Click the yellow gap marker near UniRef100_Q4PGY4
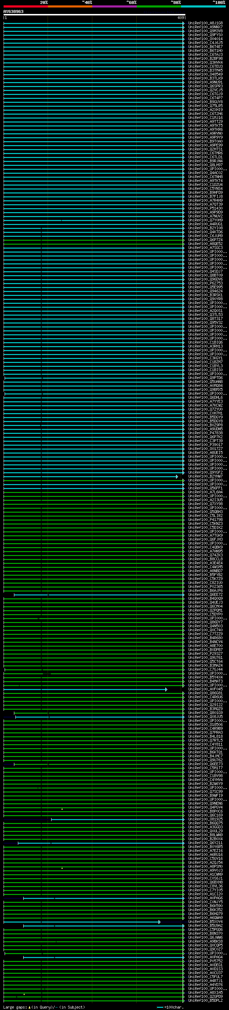This screenshot has height=1010, width=229. tap(62, 809)
